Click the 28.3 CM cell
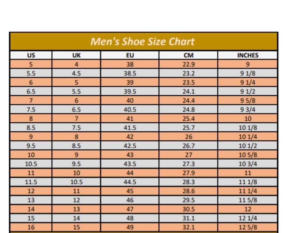 pos(188,182)
